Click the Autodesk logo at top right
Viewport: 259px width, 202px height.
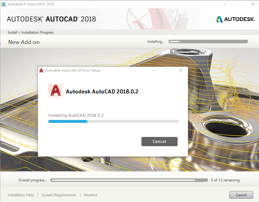pos(236,19)
